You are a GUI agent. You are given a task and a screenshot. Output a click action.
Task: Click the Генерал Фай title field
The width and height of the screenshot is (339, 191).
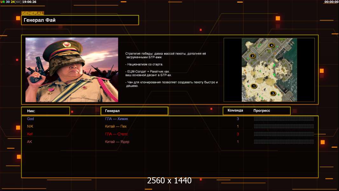pos(80,20)
